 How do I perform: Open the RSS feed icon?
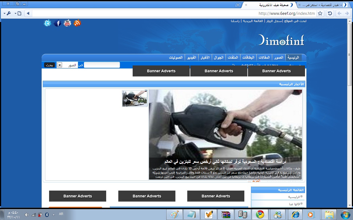coord(77,23)
